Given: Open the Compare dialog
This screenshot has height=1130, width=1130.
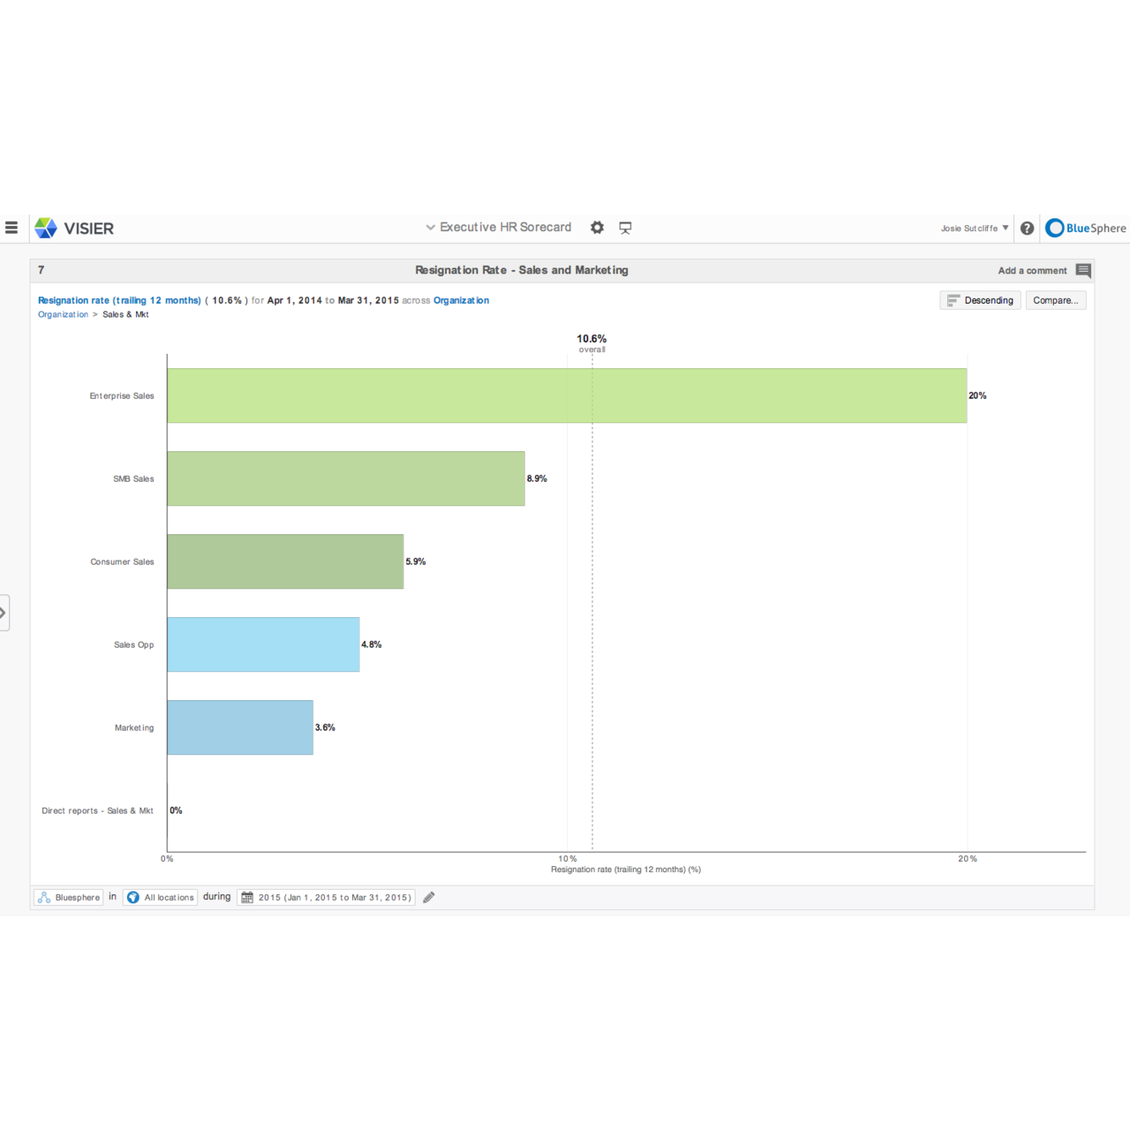Looking at the screenshot, I should pos(1056,300).
